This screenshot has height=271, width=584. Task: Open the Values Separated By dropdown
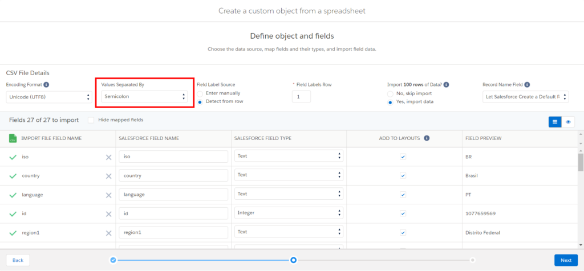[144, 97]
